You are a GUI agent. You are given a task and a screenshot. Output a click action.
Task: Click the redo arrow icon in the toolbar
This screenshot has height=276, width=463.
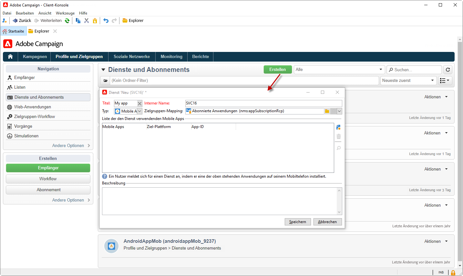(x=114, y=21)
